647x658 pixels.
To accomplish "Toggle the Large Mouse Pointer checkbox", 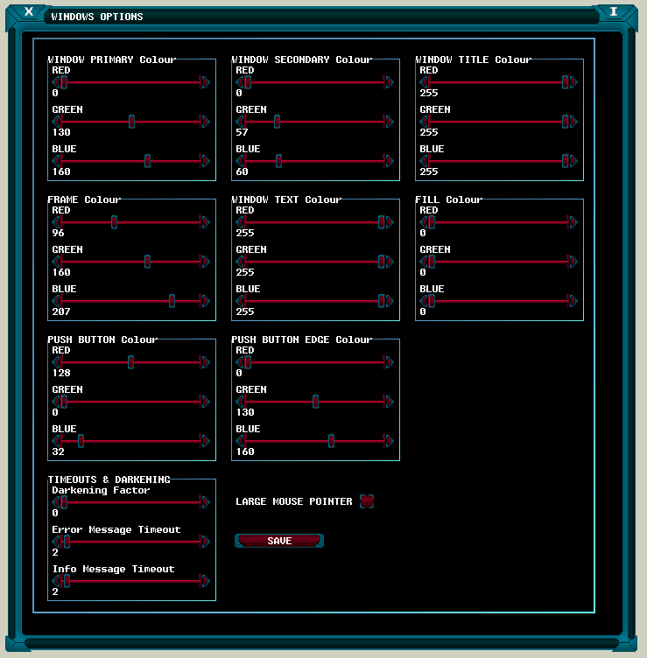I will click(366, 501).
